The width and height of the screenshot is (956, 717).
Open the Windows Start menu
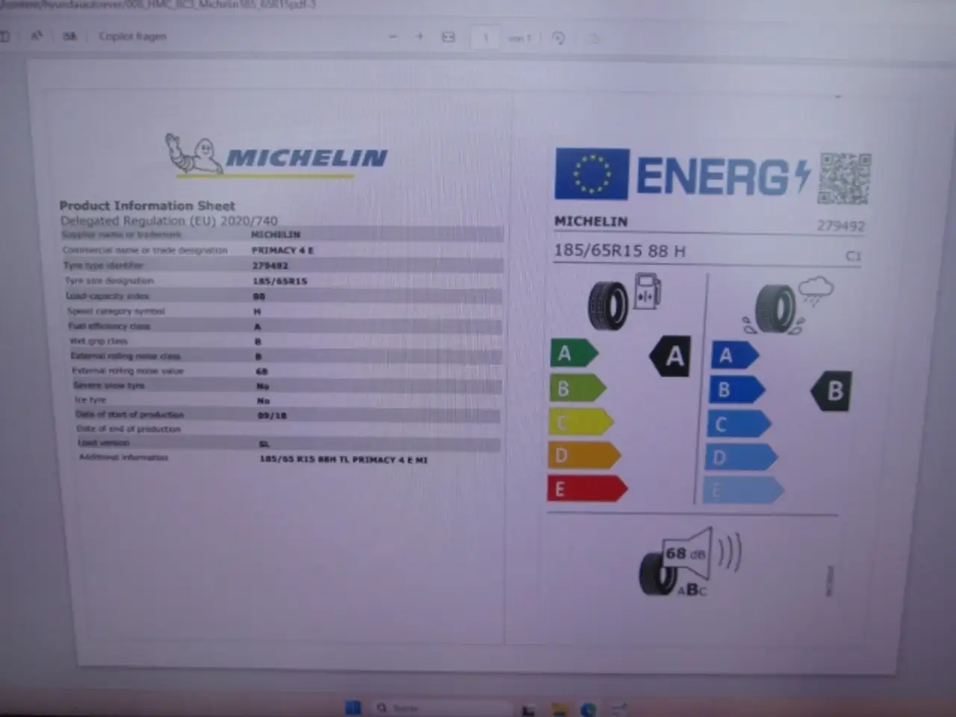pyautogui.click(x=353, y=707)
